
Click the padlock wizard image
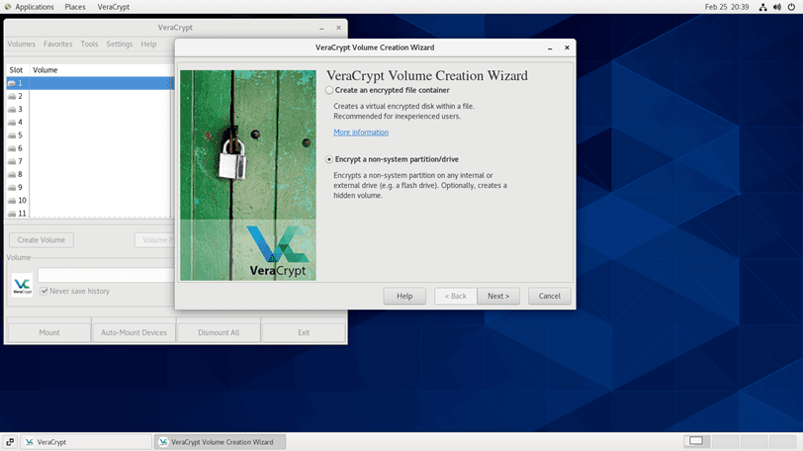[248, 175]
